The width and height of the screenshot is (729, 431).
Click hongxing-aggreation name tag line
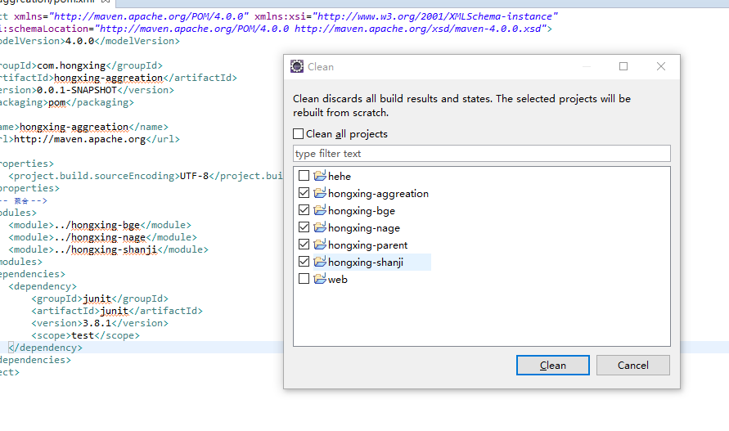(84, 127)
